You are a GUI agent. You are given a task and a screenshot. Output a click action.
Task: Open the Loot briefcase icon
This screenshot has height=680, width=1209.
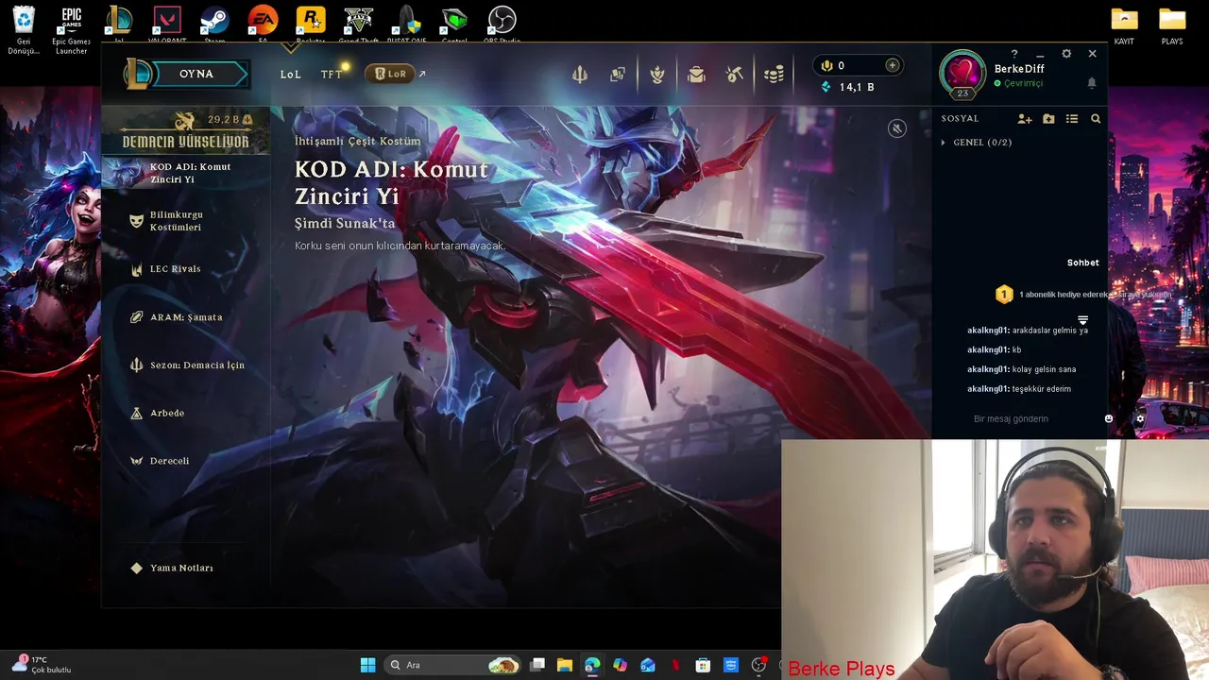coord(696,75)
